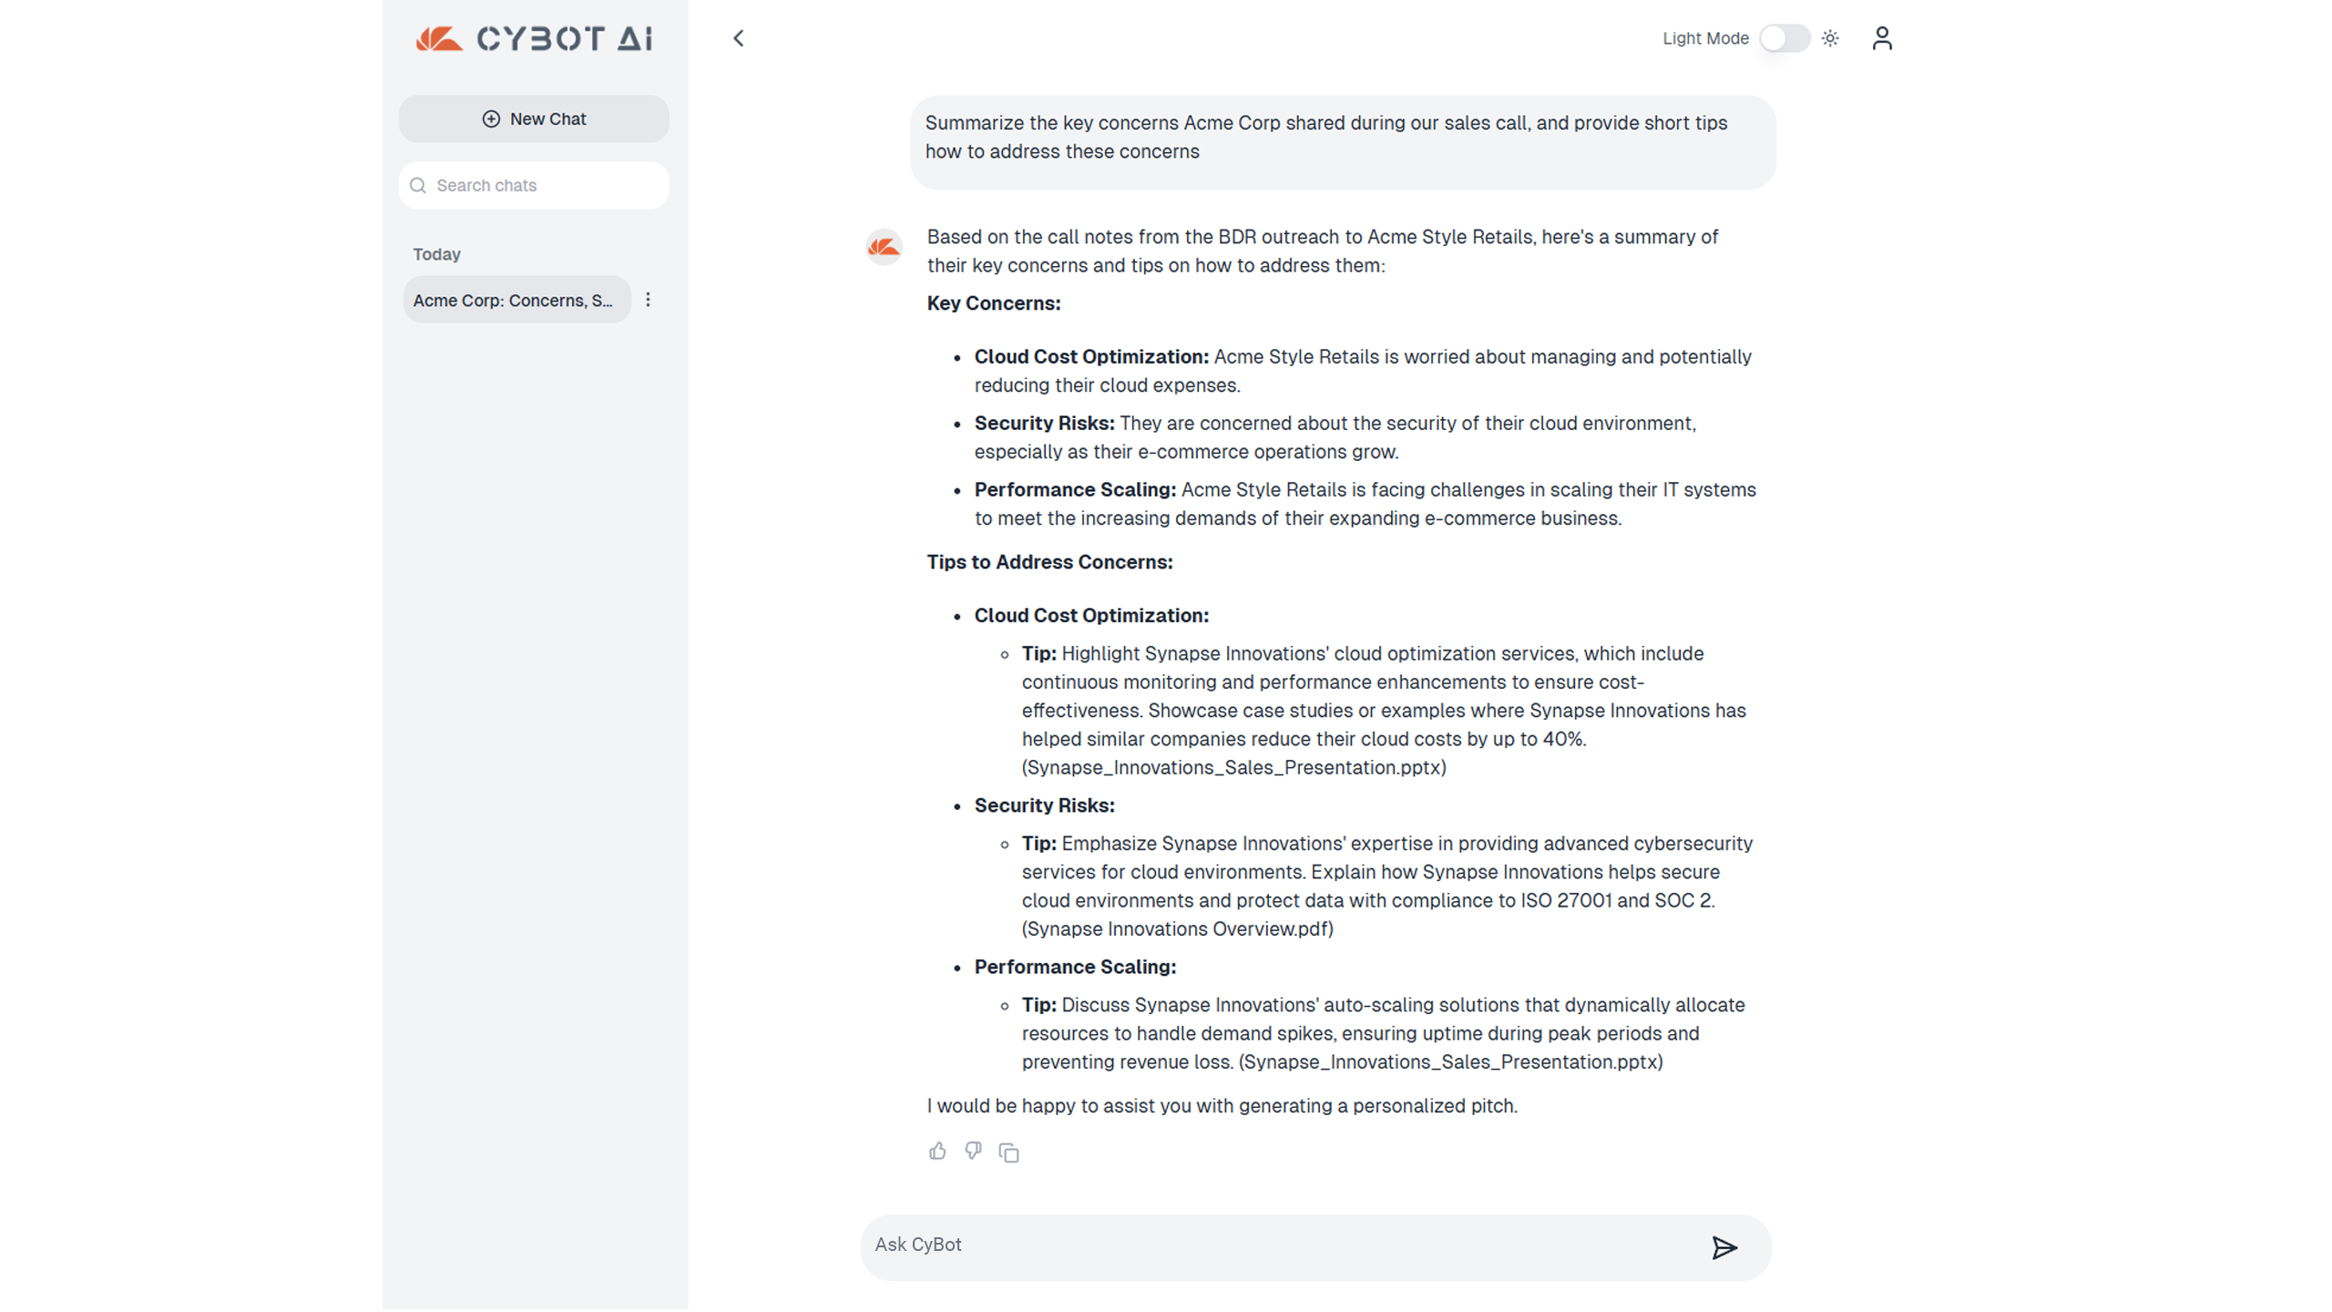Like the response with thumbs up
This screenshot has height=1312, width=2332.
click(937, 1151)
